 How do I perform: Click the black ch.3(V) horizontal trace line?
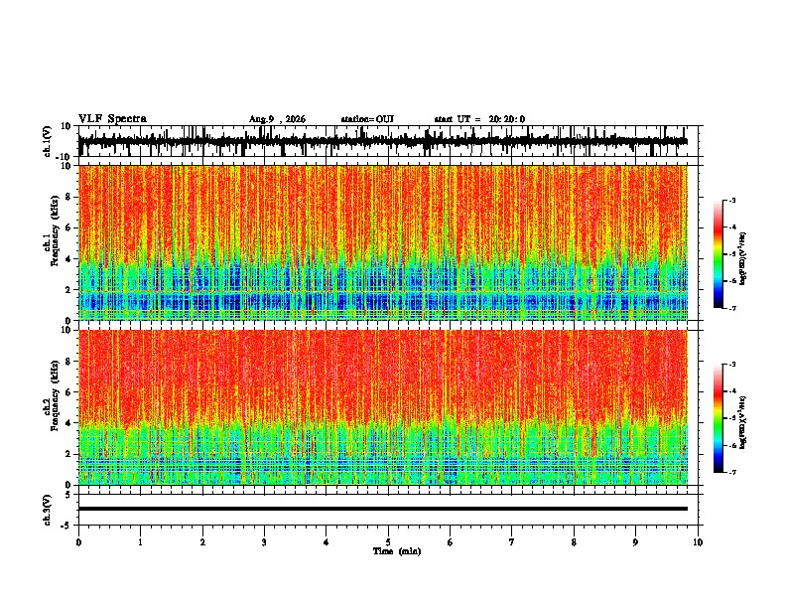point(383,509)
